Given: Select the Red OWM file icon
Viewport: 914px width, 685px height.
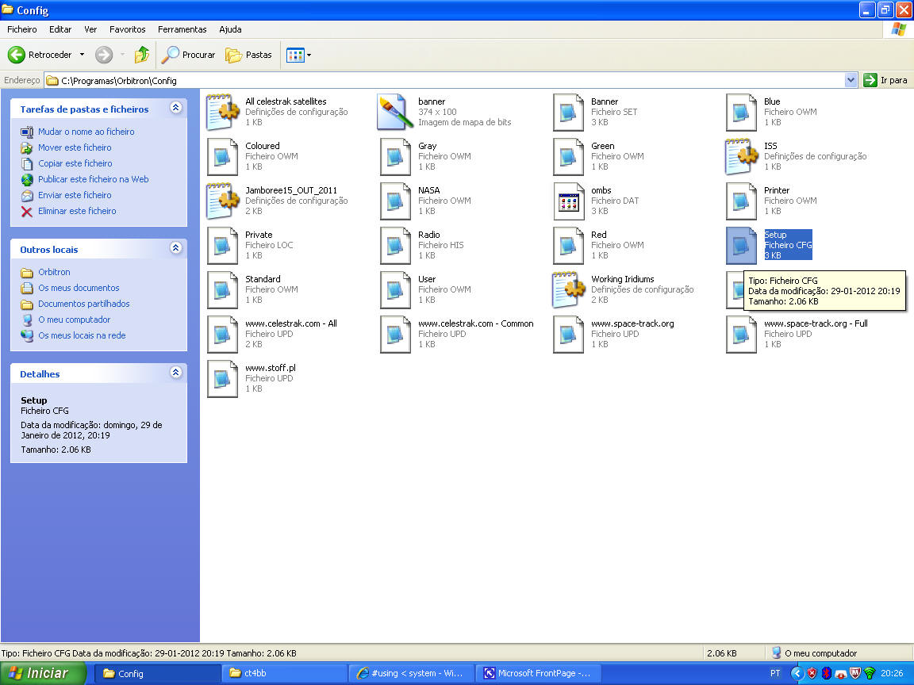Looking at the screenshot, I should tap(568, 245).
